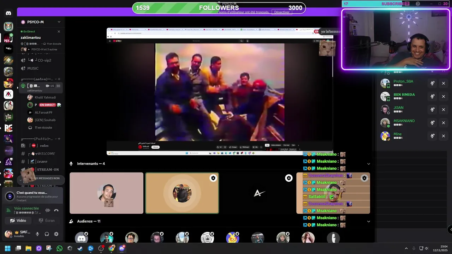
Task: Toggle headphone deafen in user panel
Action: [47, 234]
